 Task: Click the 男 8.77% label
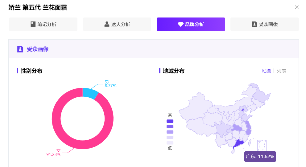pos(110,84)
